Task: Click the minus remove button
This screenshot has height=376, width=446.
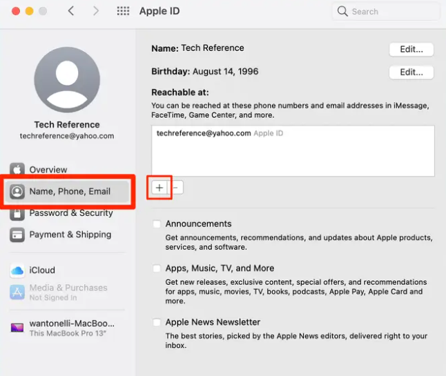Action: coord(176,188)
